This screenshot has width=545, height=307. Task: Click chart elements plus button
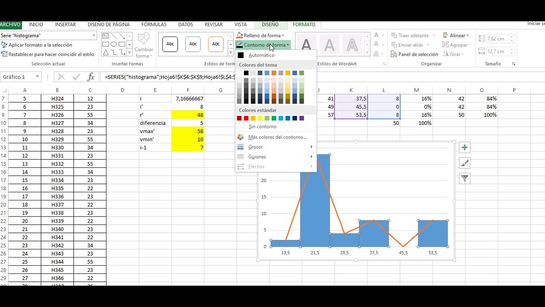coord(465,148)
